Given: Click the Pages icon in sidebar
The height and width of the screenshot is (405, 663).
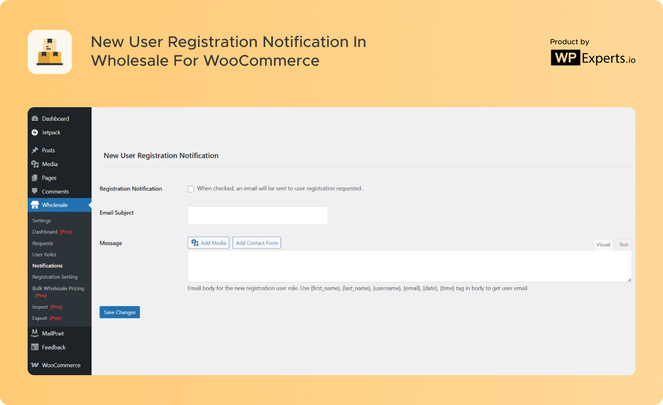Looking at the screenshot, I should coord(35,178).
